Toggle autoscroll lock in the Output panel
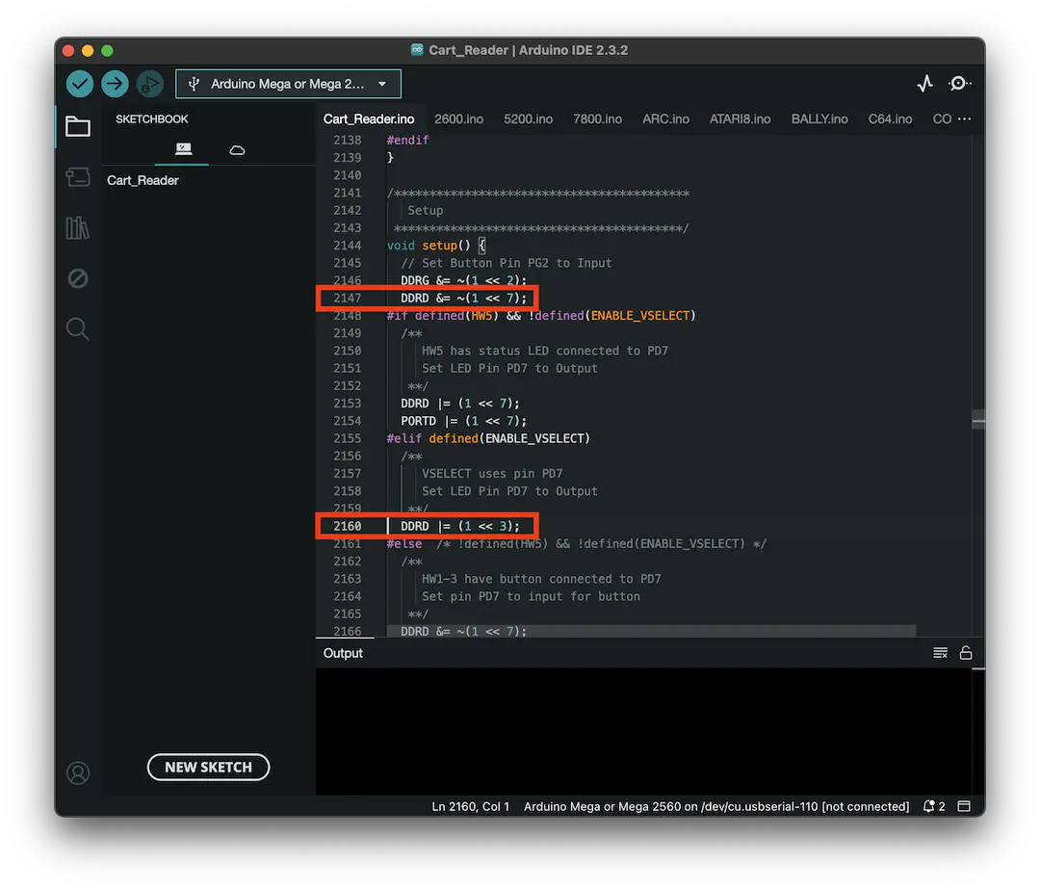This screenshot has height=889, width=1040. [967, 652]
